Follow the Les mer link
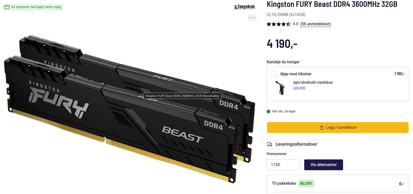413x194 pixels. [299, 88]
